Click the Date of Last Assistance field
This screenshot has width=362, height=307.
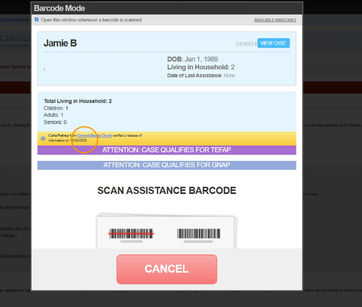(x=201, y=76)
